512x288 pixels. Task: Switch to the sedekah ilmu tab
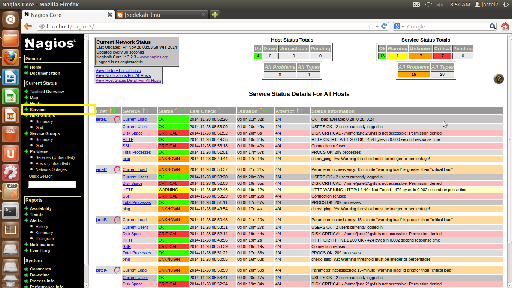tap(162, 15)
